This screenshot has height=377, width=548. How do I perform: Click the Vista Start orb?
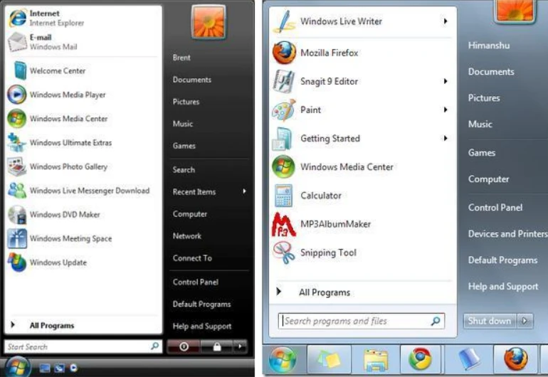(x=17, y=367)
